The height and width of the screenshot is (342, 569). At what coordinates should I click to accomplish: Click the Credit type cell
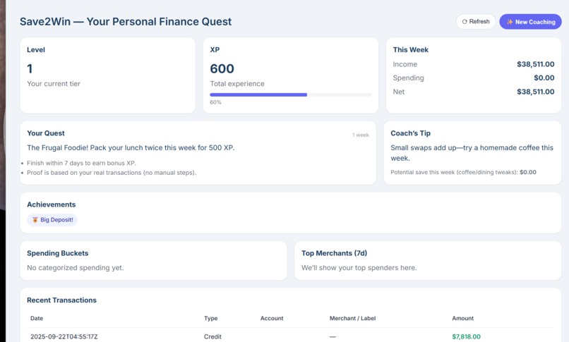click(212, 336)
